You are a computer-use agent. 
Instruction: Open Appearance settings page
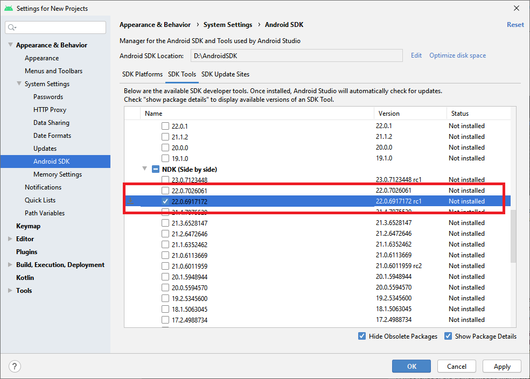[41, 58]
